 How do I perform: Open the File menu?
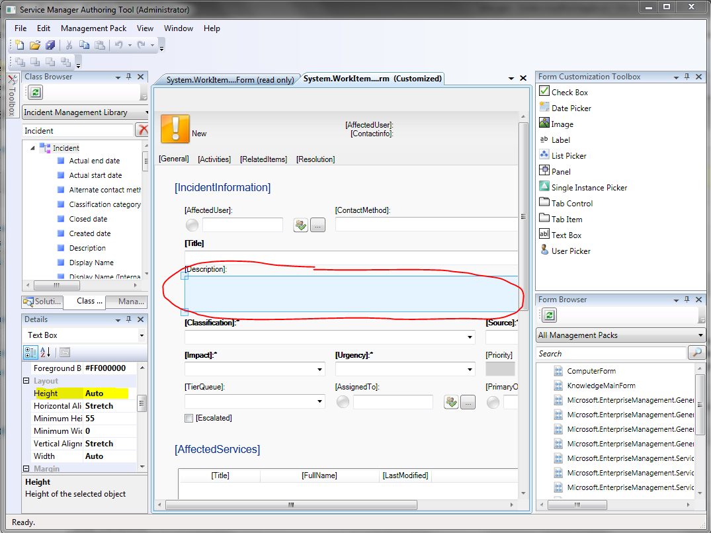coord(21,28)
